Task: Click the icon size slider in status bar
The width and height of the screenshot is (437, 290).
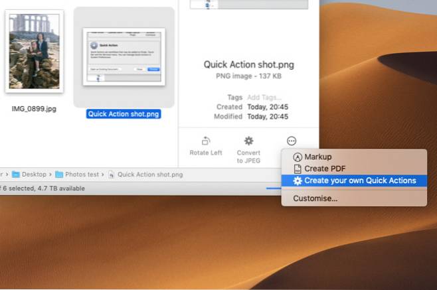Action: coord(272,188)
